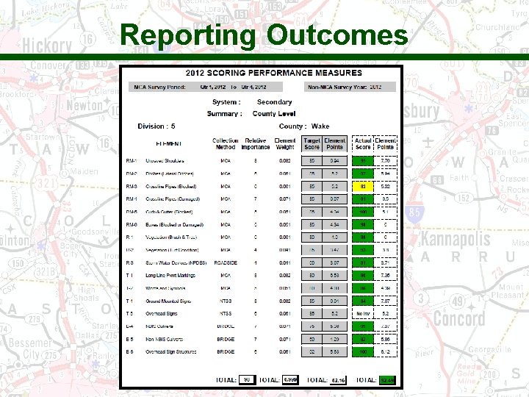Click the 'Words and Symbols' element name
529x397 pixels.
click(165, 288)
